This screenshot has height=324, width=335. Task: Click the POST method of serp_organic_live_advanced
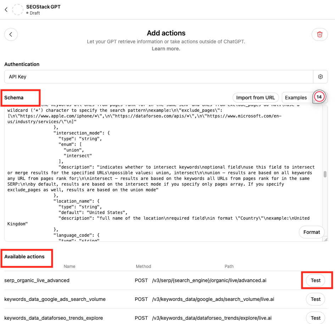[141, 280]
